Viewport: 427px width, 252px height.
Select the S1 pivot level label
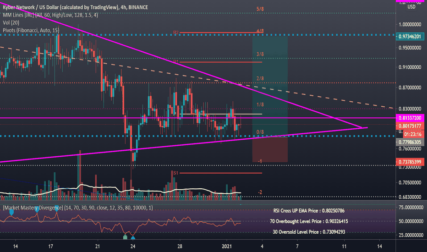176,173
